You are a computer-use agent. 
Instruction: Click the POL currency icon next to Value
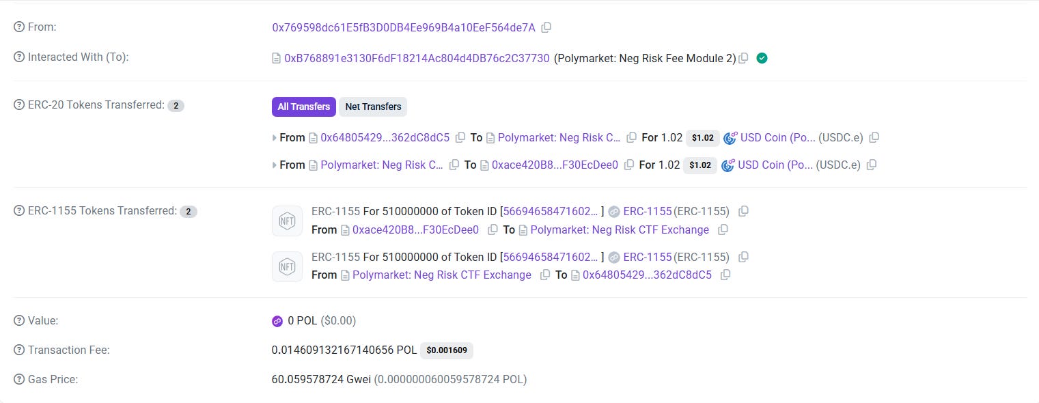pos(277,321)
